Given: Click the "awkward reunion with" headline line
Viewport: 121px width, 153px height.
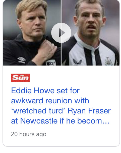Looking at the screenshot, I should click(50, 101).
